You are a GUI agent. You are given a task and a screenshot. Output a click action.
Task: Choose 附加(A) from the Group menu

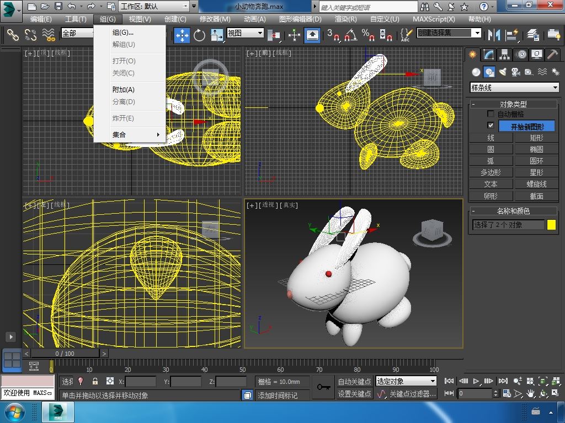tap(129, 89)
